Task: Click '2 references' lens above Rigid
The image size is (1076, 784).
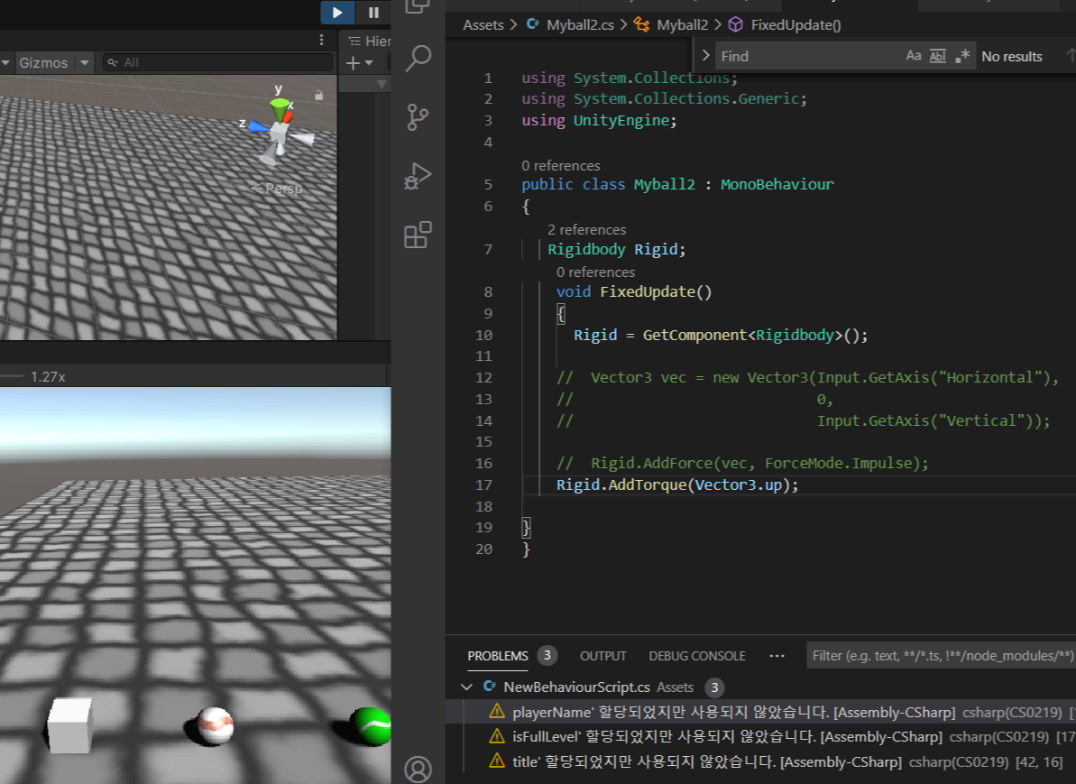Action: pyautogui.click(x=587, y=229)
